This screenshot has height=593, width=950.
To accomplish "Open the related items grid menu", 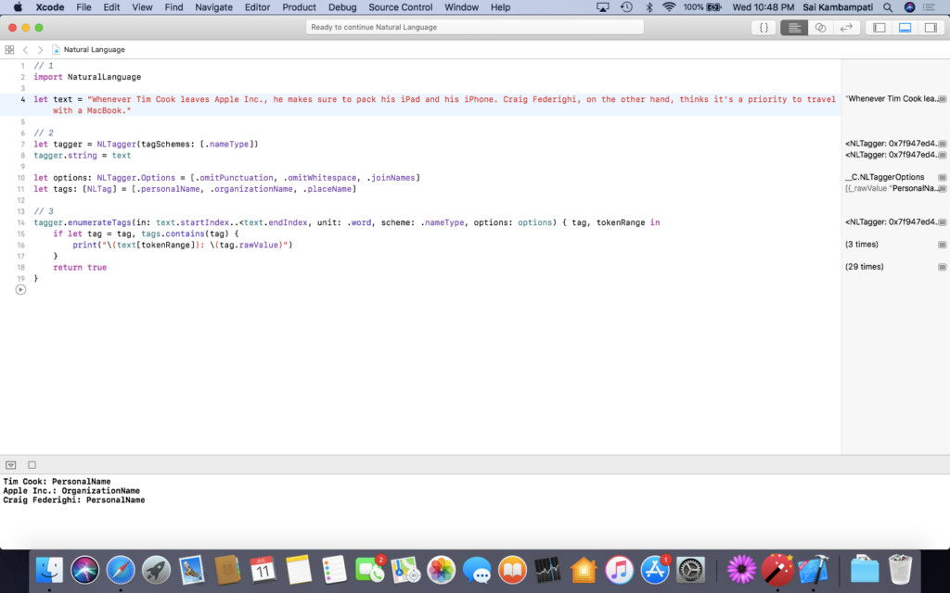I will pyautogui.click(x=9, y=50).
